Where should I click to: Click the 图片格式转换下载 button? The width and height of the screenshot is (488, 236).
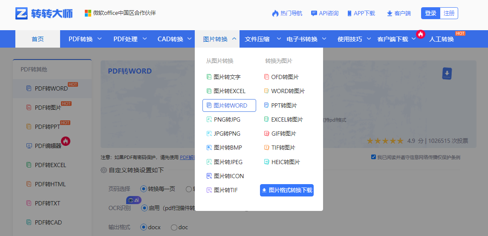pos(287,191)
